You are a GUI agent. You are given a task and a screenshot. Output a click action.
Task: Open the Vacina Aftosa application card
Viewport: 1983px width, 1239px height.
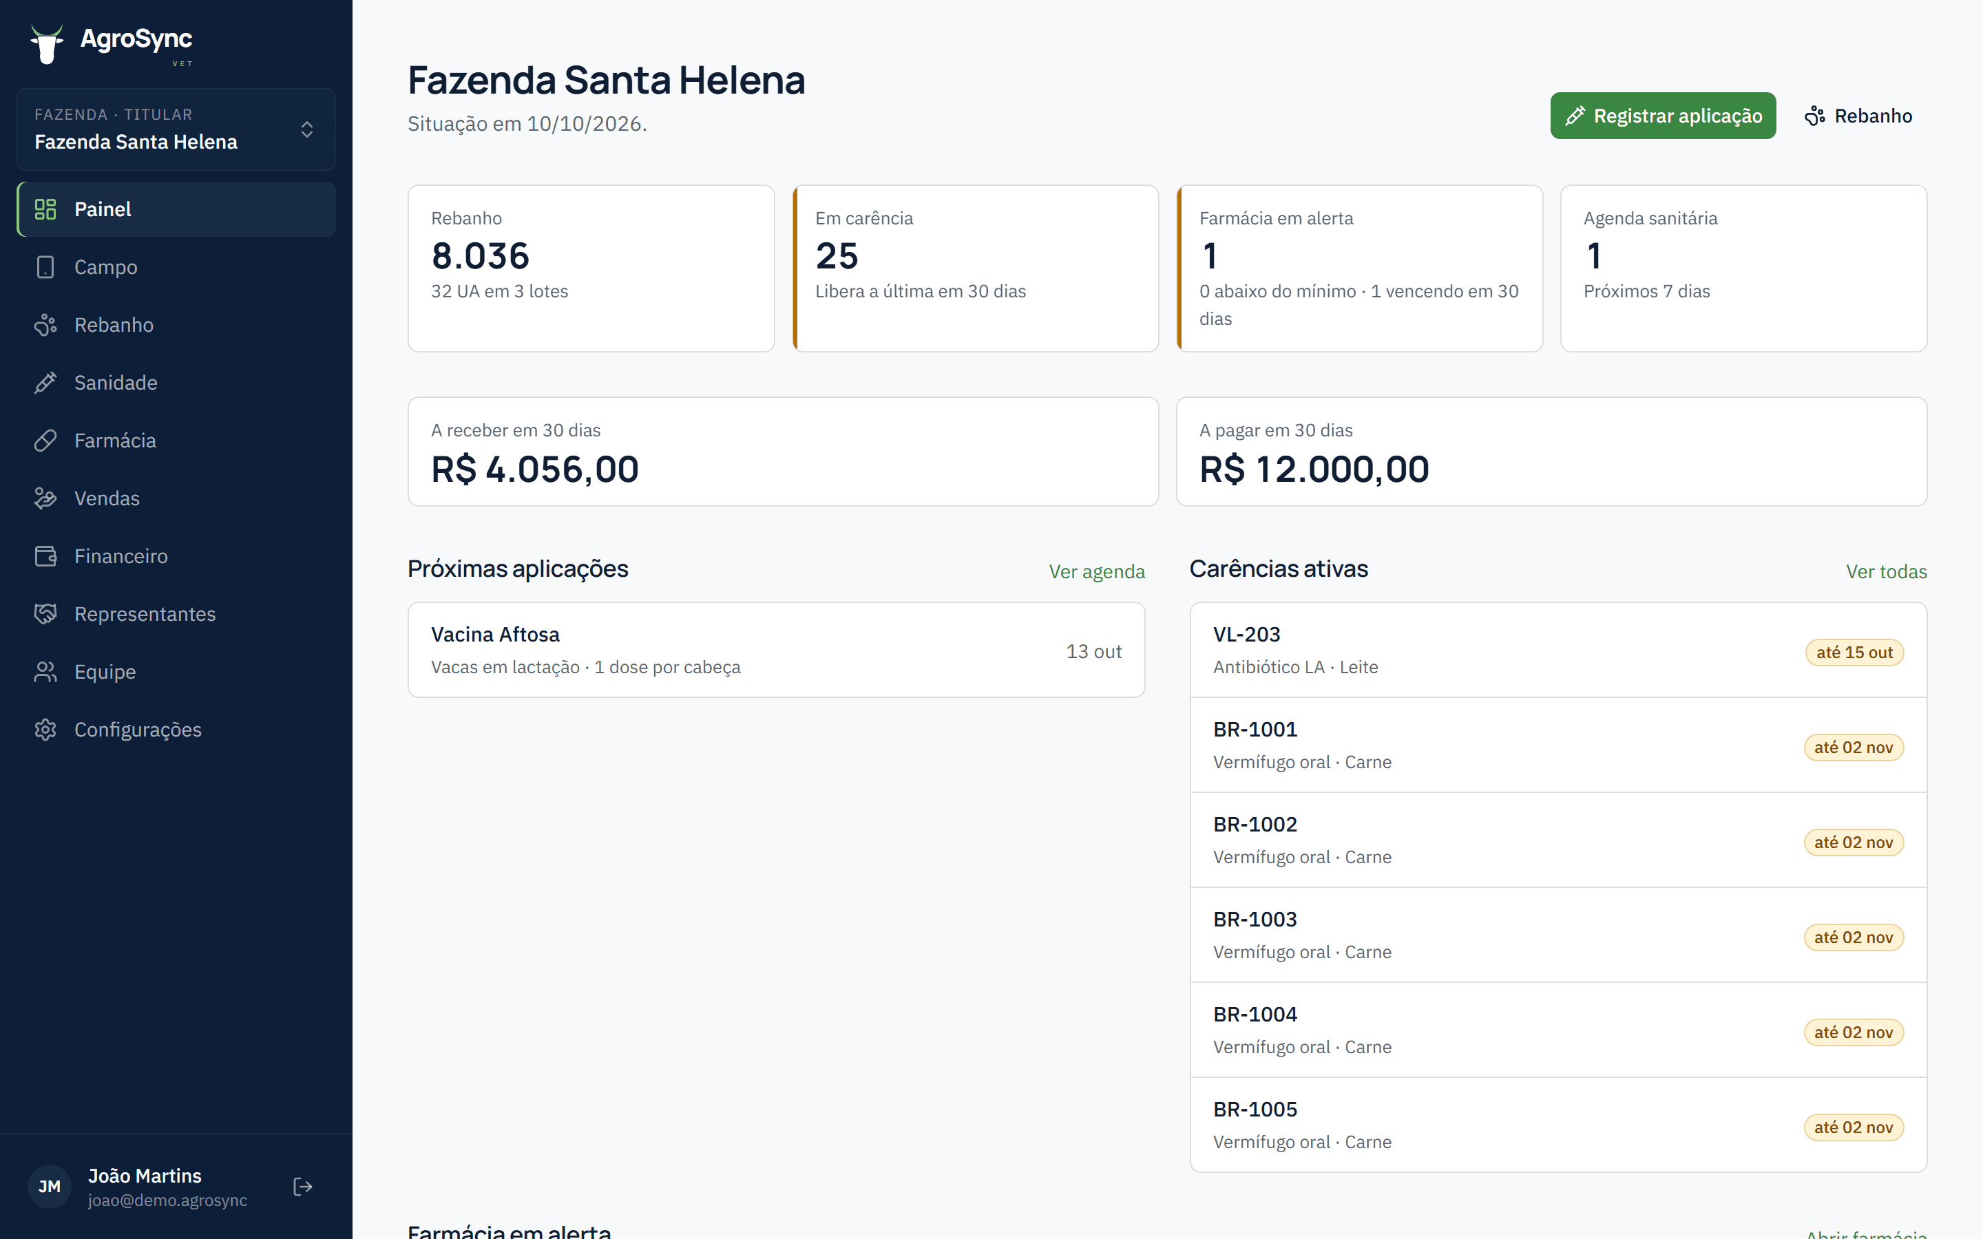(776, 650)
